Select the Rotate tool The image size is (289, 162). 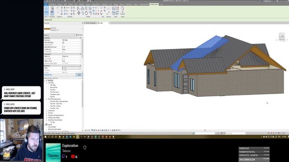[86, 13]
